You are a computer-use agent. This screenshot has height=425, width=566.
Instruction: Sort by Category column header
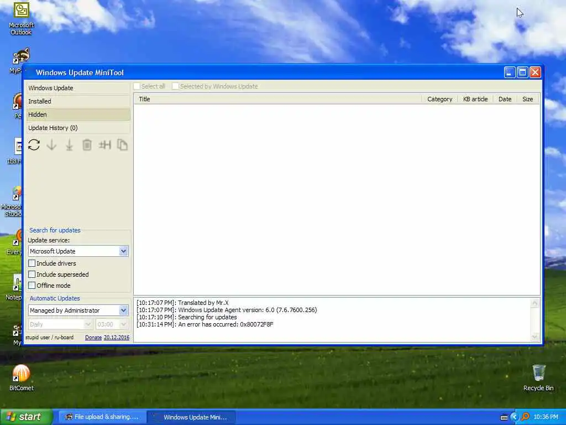439,99
